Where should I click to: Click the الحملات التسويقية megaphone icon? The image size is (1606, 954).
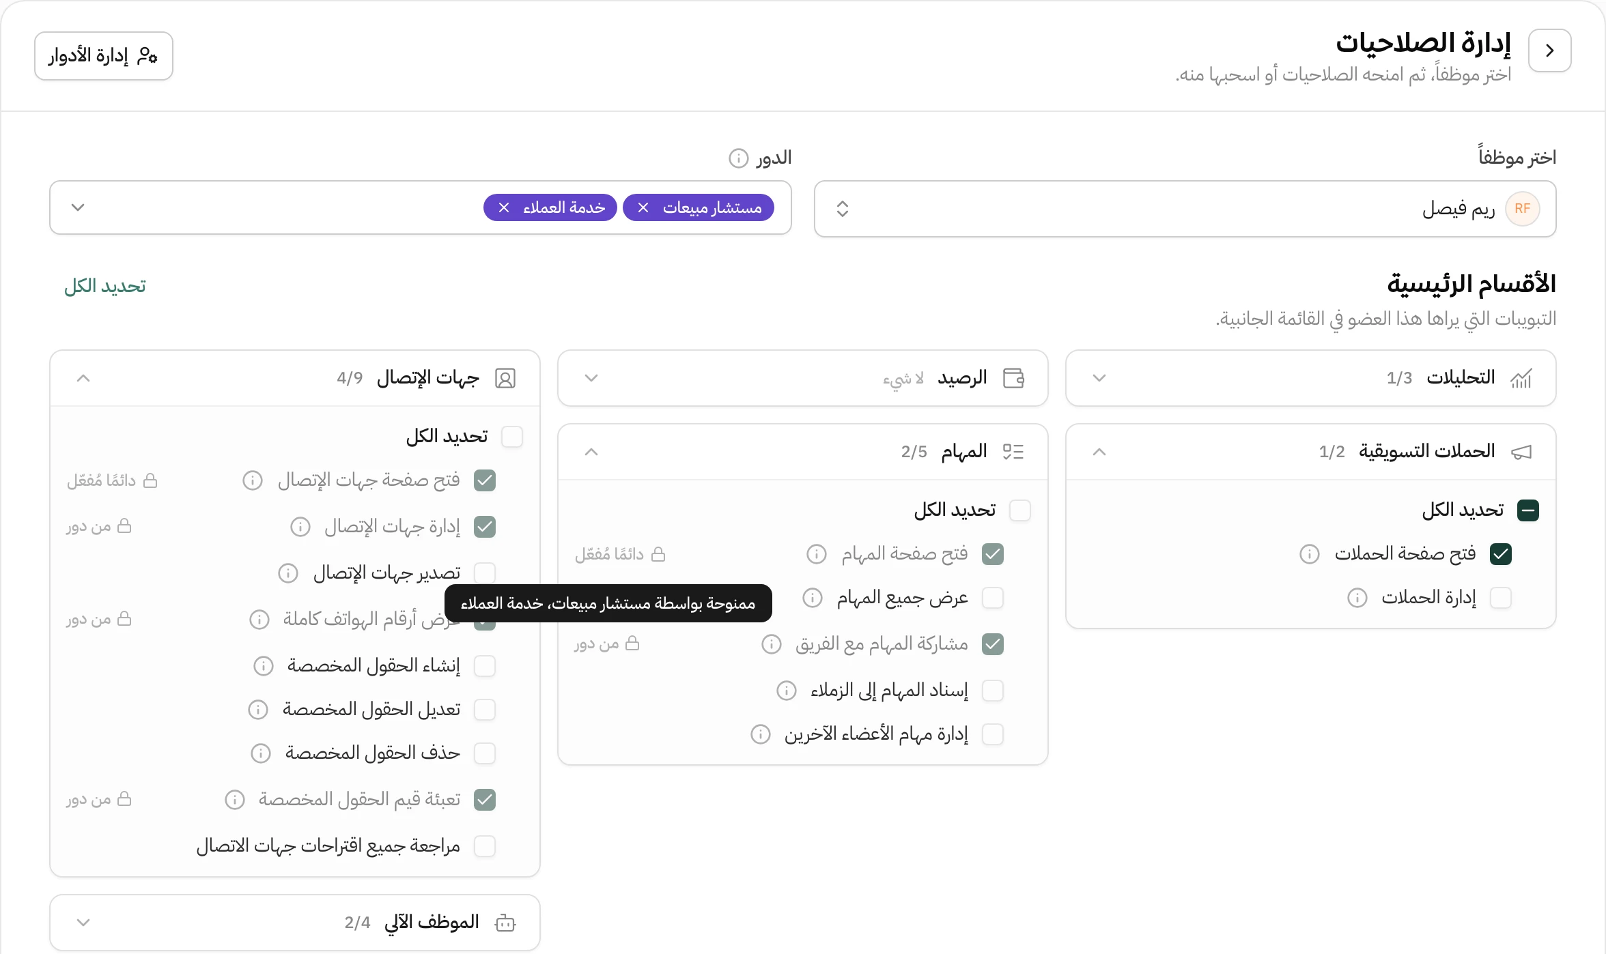1521,452
